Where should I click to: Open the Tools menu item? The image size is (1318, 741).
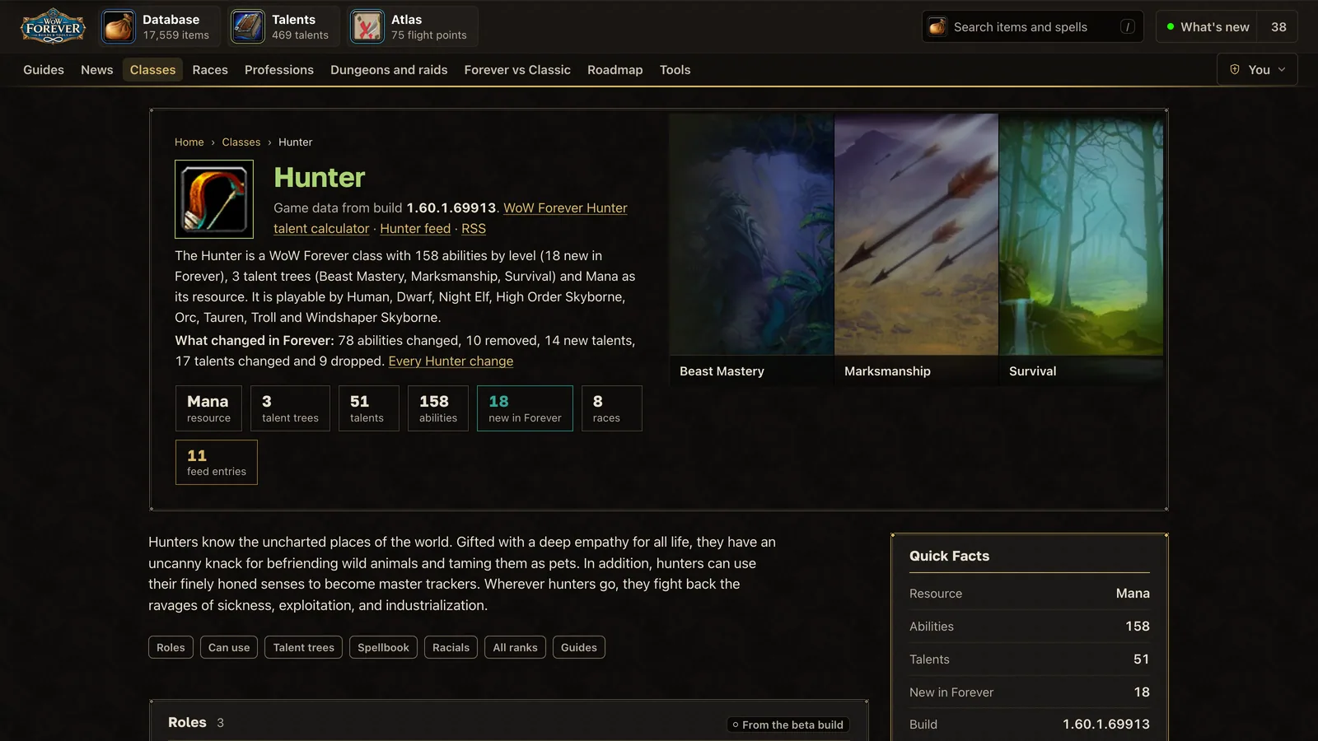coord(675,70)
